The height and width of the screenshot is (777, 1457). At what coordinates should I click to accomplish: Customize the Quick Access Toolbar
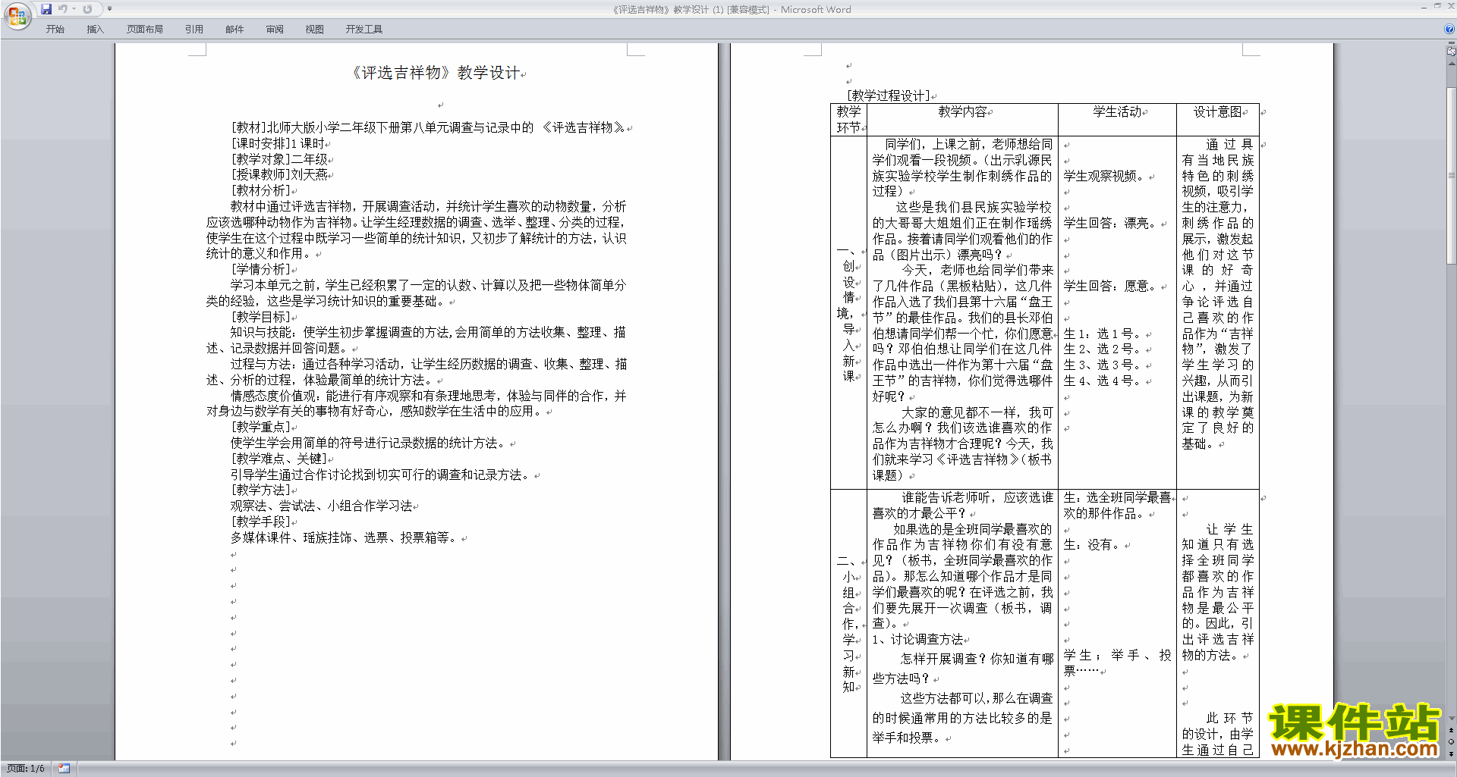(109, 9)
